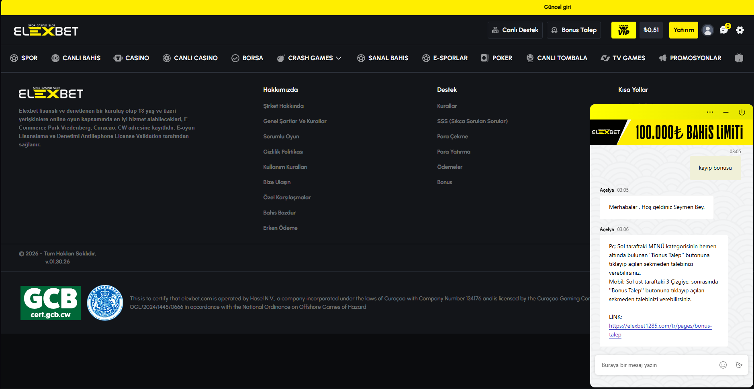Click the "Kısa Yollar" footer heading

pyautogui.click(x=633, y=90)
